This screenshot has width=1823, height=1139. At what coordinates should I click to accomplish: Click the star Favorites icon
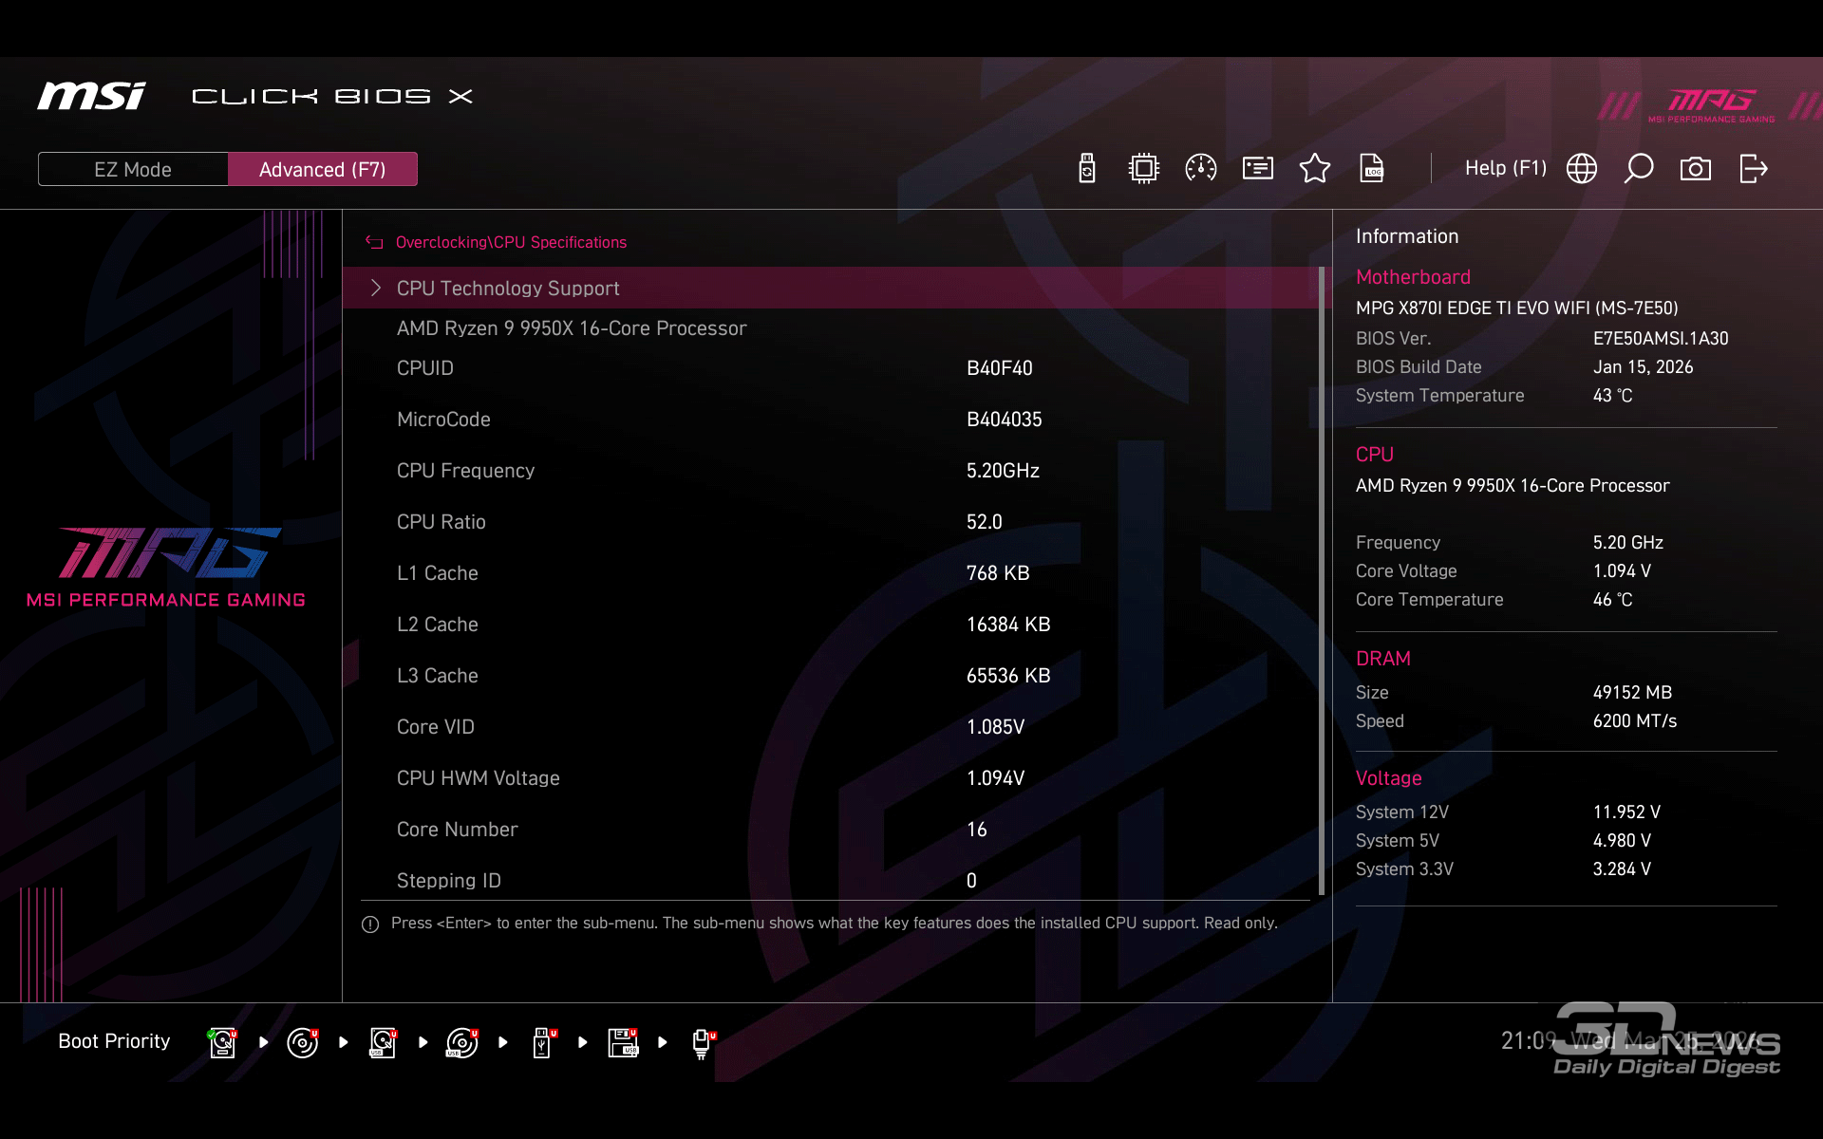point(1315,169)
